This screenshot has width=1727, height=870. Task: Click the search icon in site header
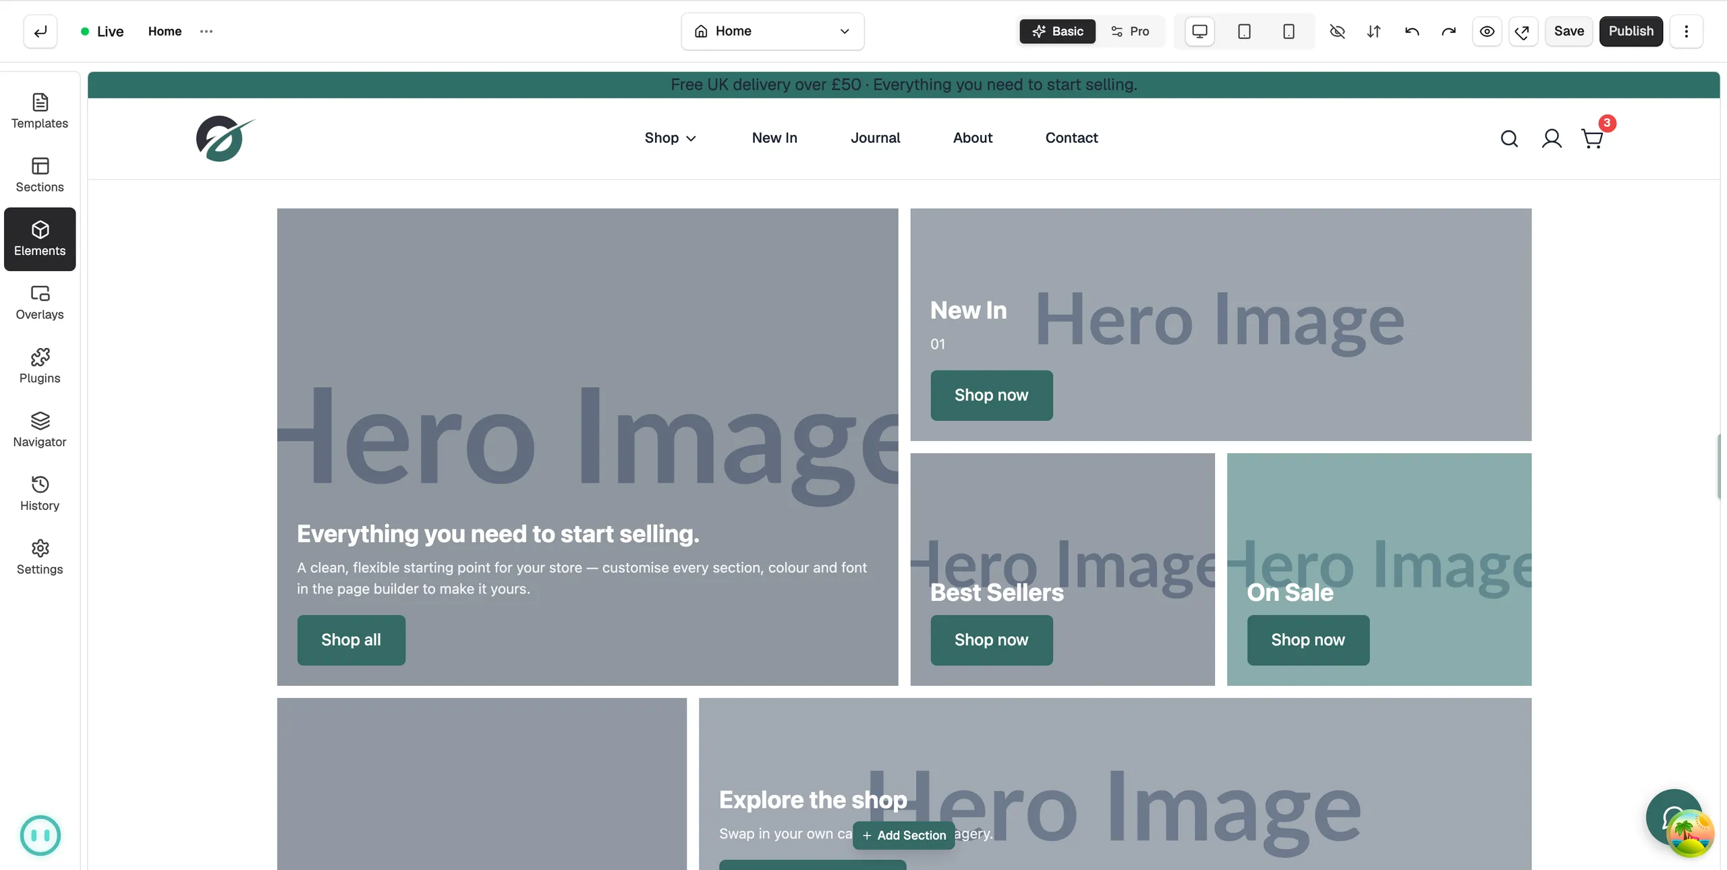[1509, 138]
